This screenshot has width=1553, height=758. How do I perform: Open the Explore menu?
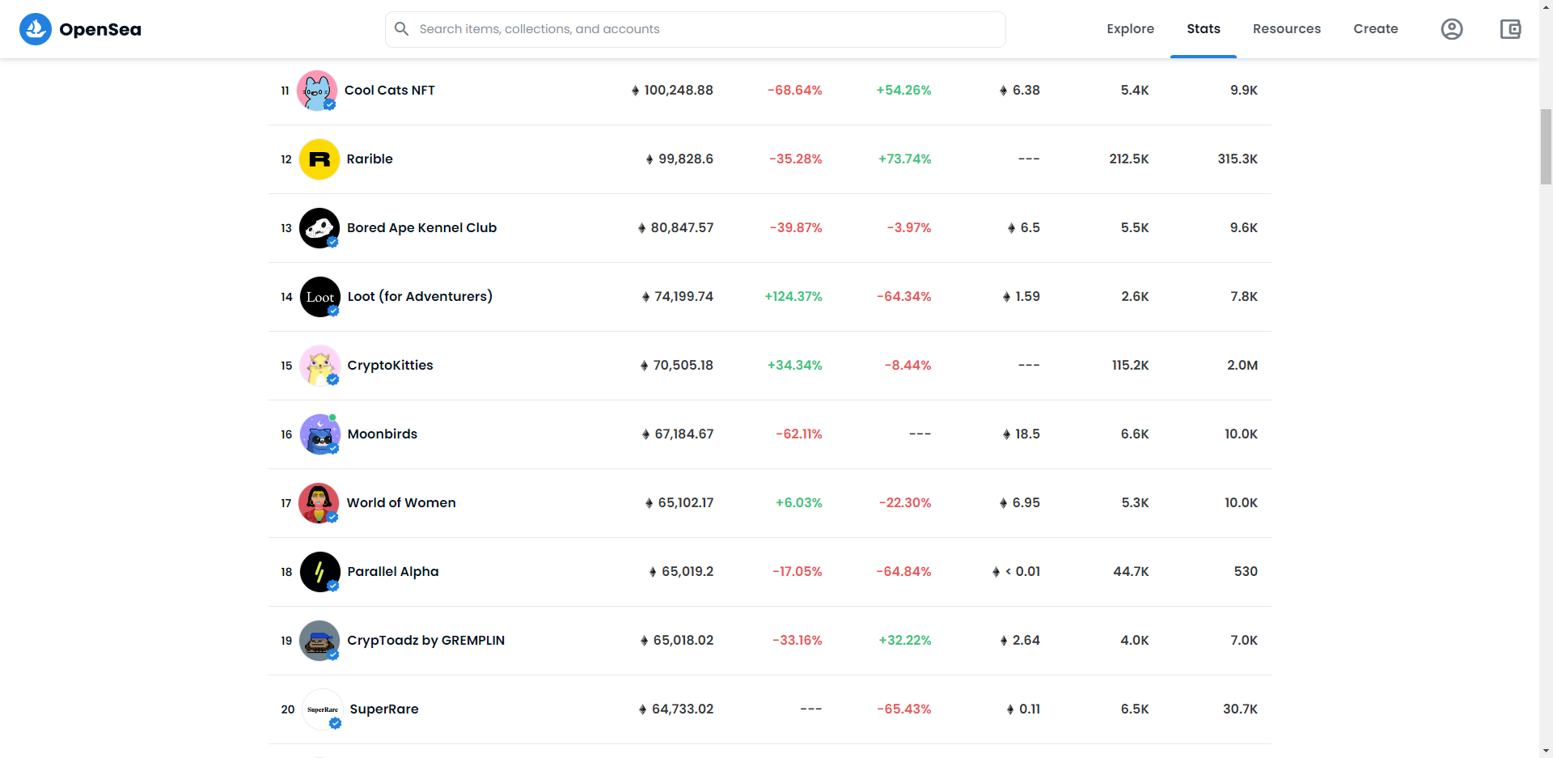(1130, 29)
